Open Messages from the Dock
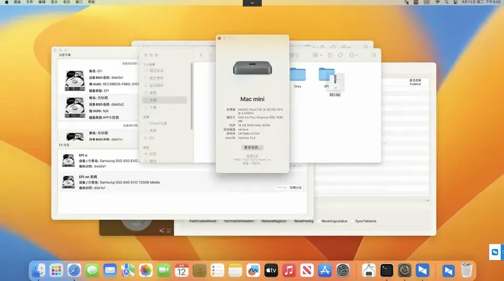This screenshot has width=504, height=281. 92,271
